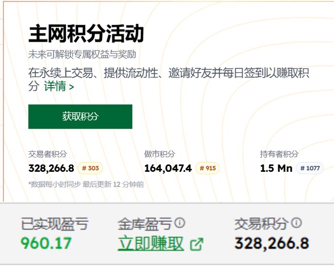
Task: Click the 164,047.4 market making points value
Action: pos(168,168)
